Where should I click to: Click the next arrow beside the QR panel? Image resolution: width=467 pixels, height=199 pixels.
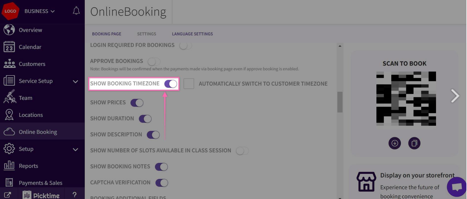click(x=455, y=96)
